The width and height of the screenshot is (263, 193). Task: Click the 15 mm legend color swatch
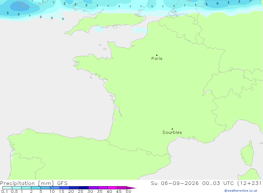tap(64, 188)
